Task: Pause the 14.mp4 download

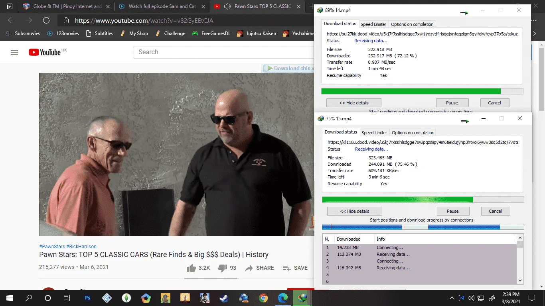Action: pos(452,103)
